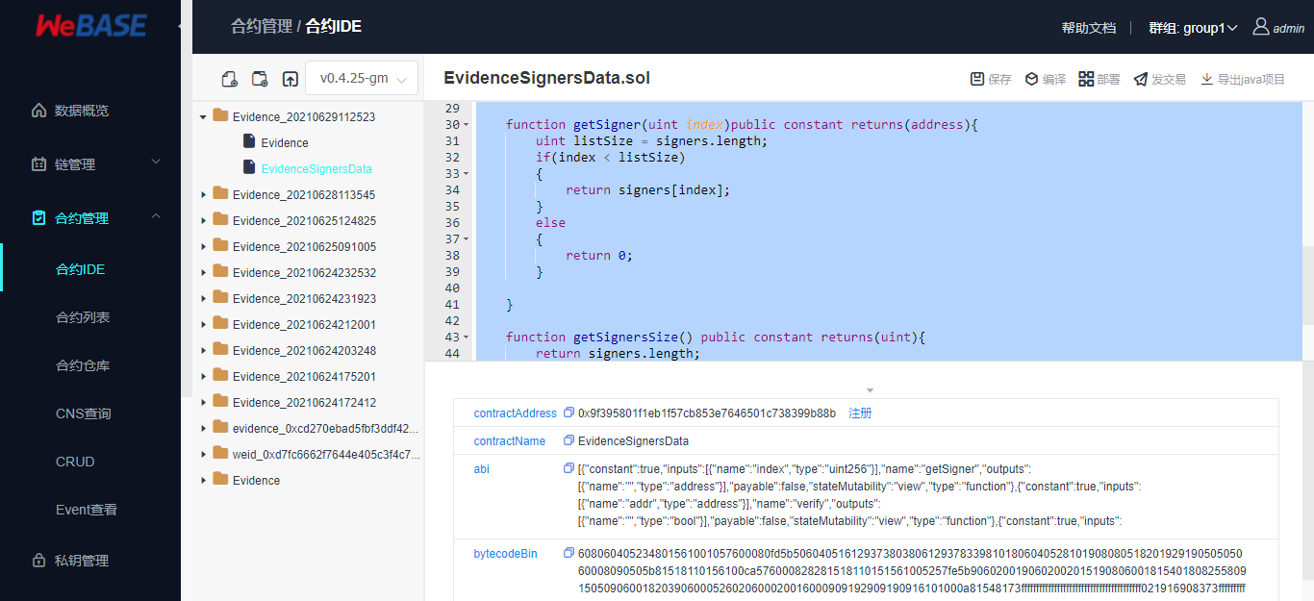Viewport: 1314px width, 601px height.
Task: Open the v0.4.25-gm compiler version dropdown
Action: coord(362,79)
